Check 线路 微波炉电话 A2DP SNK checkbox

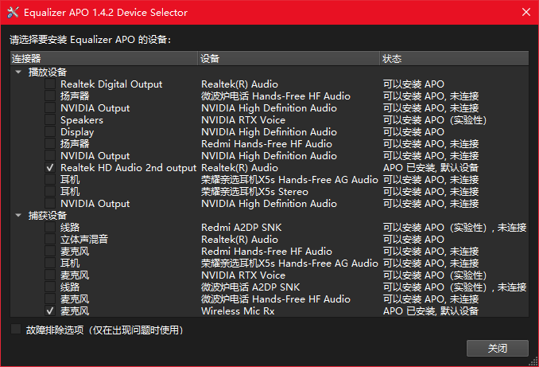(x=50, y=287)
